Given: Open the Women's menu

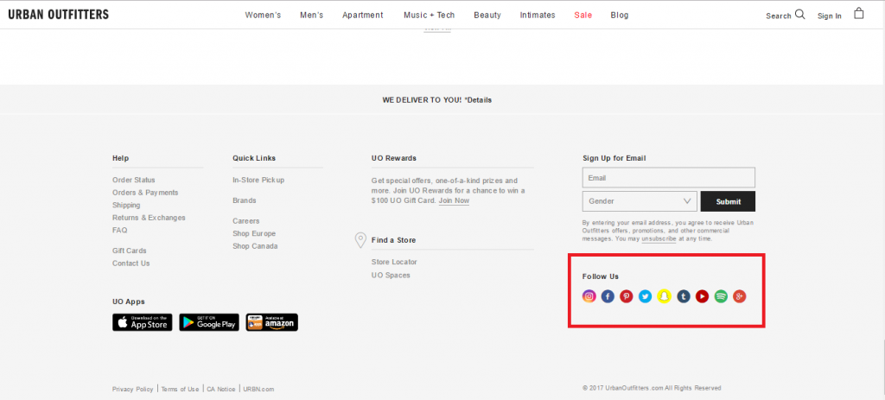Looking at the screenshot, I should click(x=263, y=16).
